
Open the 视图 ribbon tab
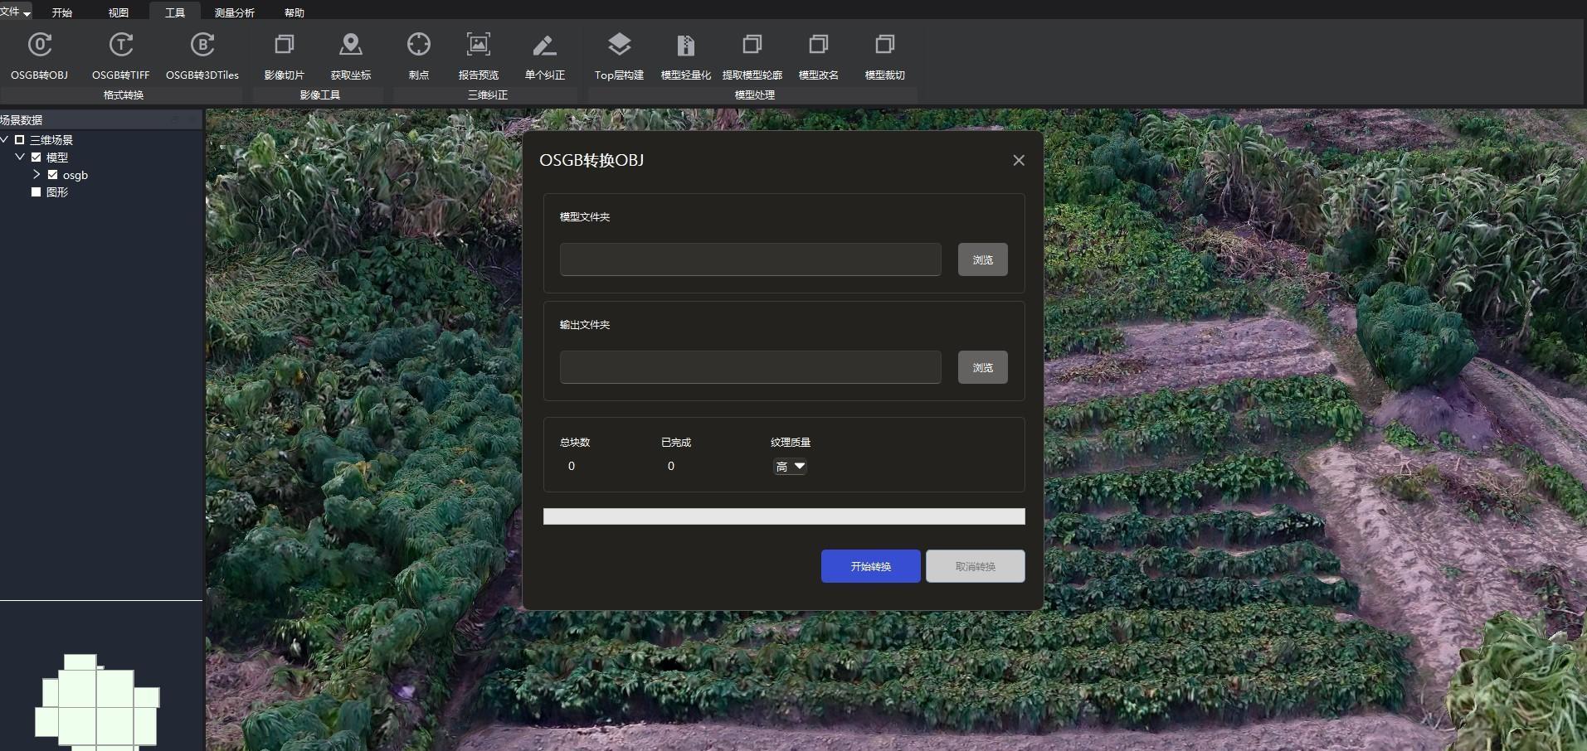(119, 12)
